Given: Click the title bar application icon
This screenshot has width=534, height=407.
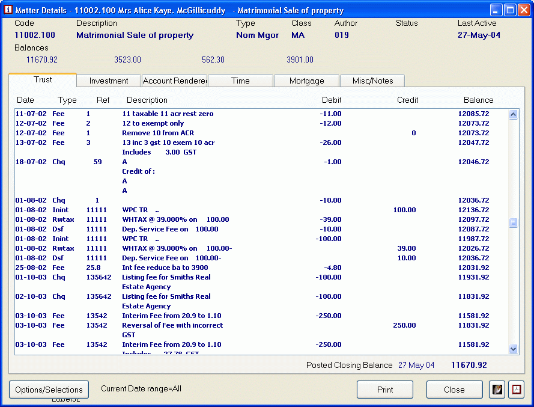Looking at the screenshot, I should click(x=8, y=10).
